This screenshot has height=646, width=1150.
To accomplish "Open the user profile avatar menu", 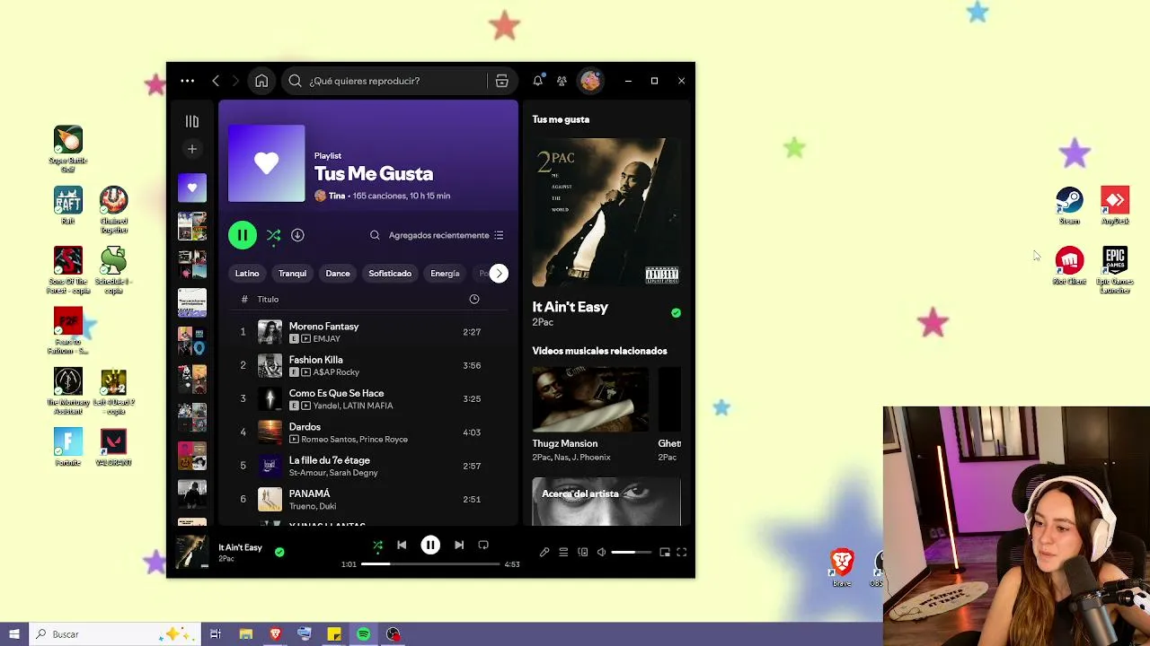I will point(590,81).
